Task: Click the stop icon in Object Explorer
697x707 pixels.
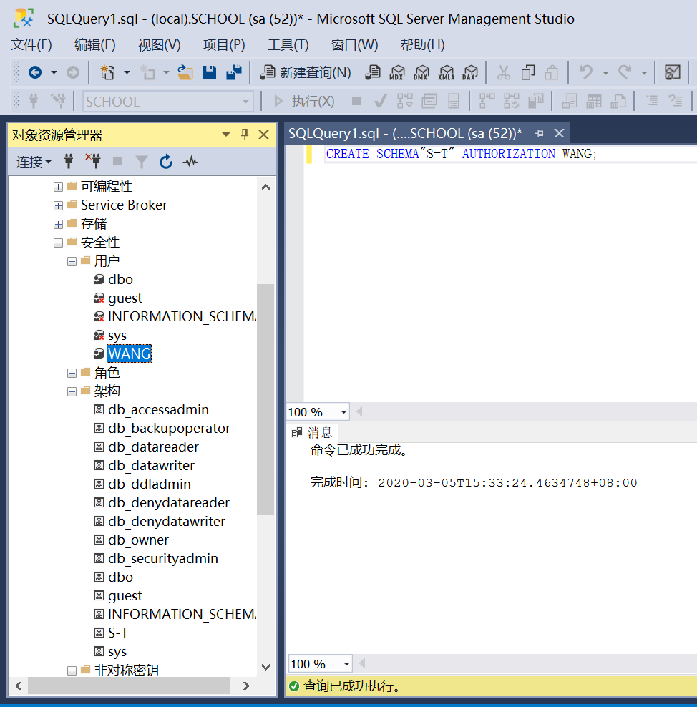Action: (x=117, y=161)
